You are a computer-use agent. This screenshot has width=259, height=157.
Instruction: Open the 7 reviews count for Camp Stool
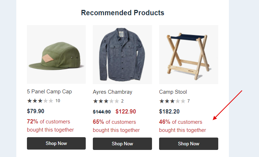[188, 101]
